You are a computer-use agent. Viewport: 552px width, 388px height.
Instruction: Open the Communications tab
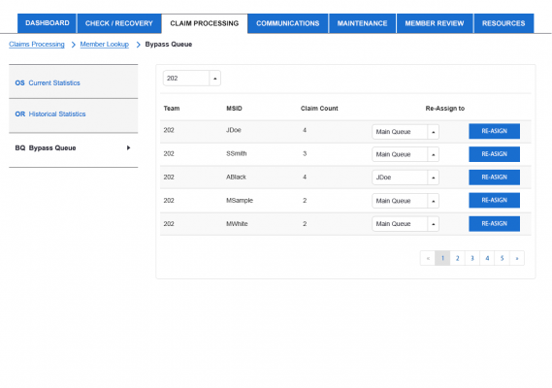(x=287, y=23)
